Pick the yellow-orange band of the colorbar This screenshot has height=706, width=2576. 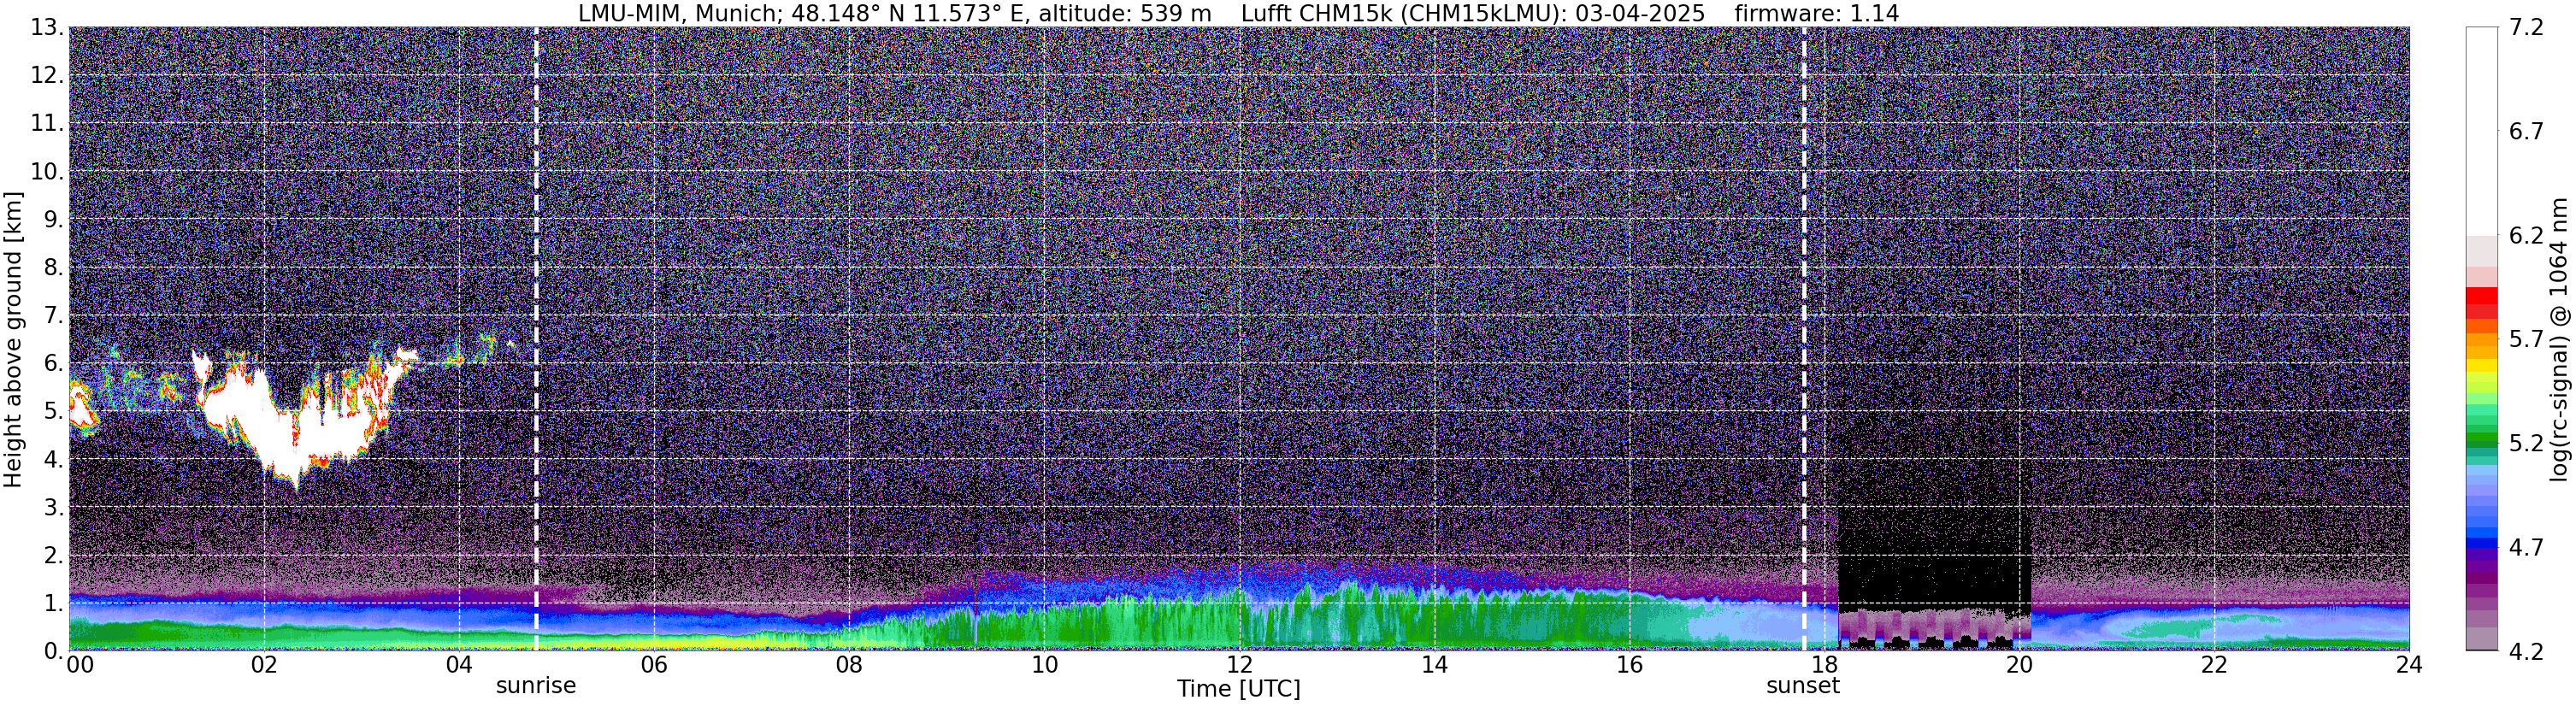pyautogui.click(x=2481, y=346)
